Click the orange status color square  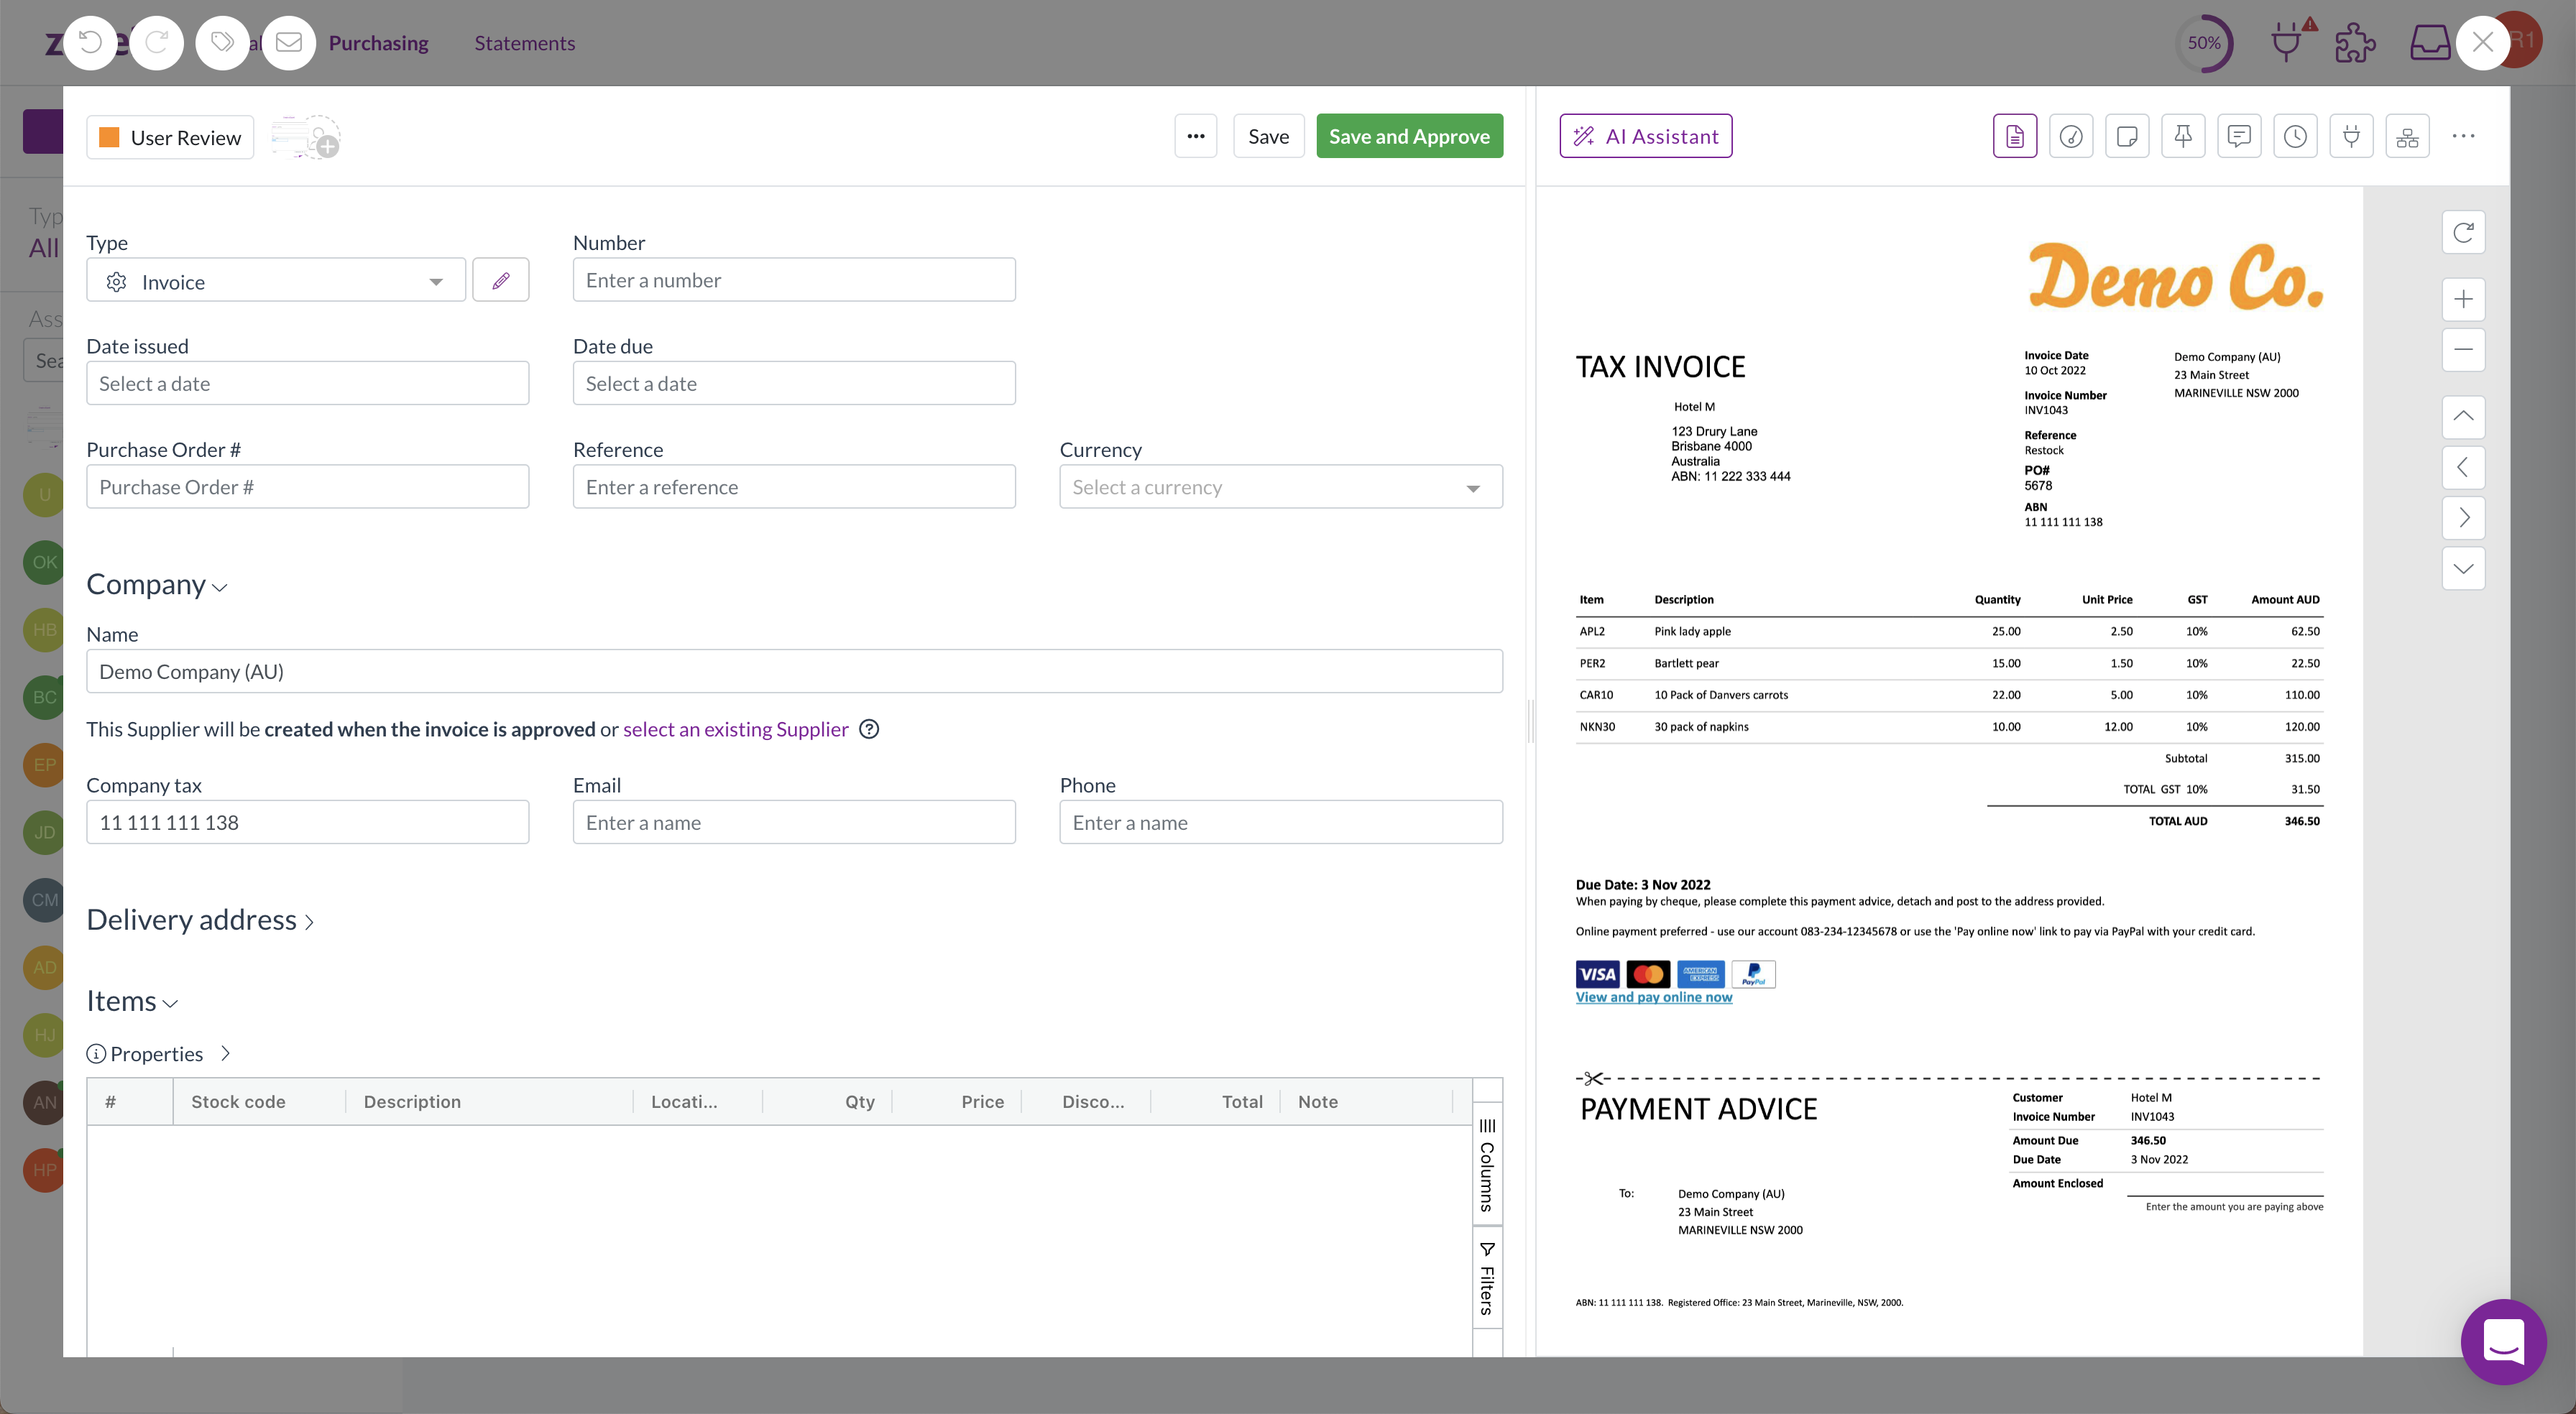pyautogui.click(x=110, y=137)
